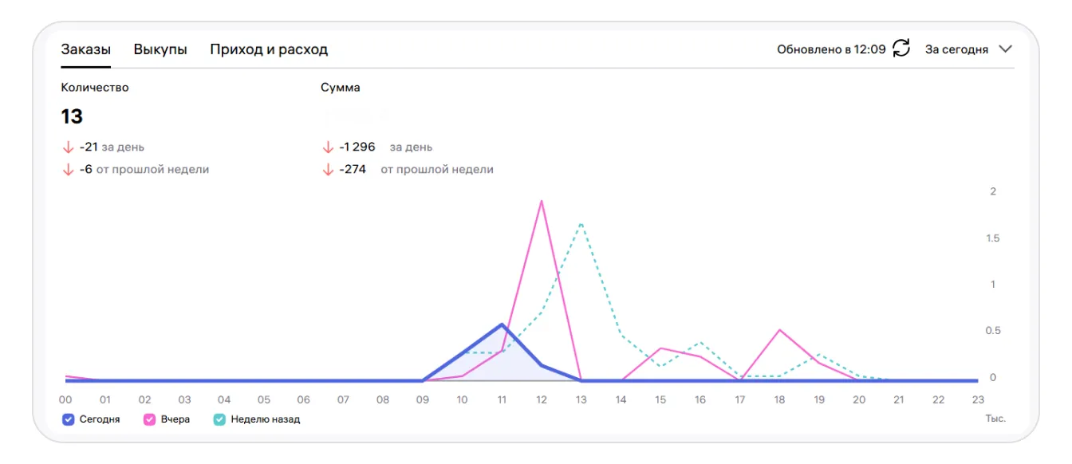Open the За сегодня period dropdown
Viewport: 1072px width, 464px height.
point(956,49)
